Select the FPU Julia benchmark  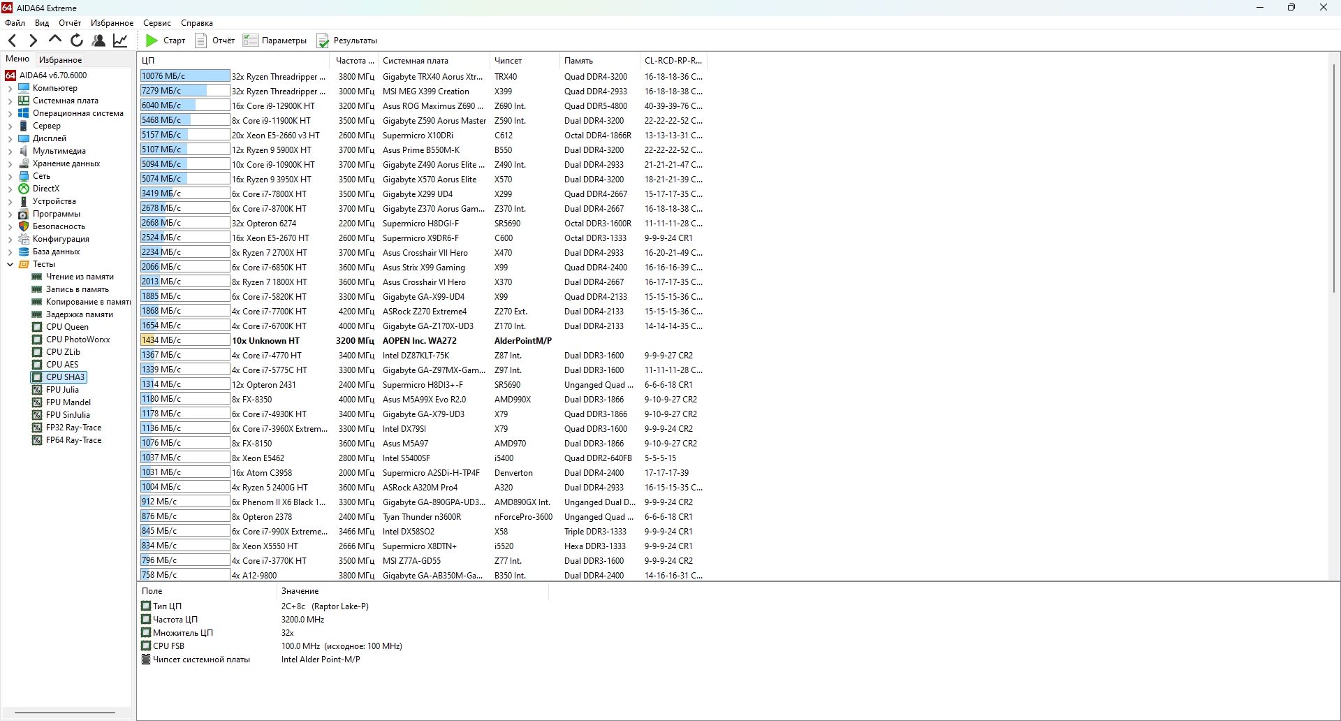click(x=62, y=390)
